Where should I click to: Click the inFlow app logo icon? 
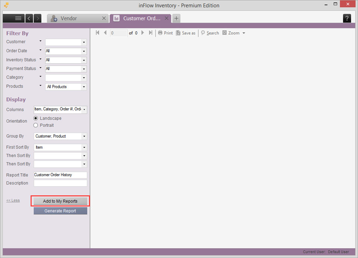(6, 5)
